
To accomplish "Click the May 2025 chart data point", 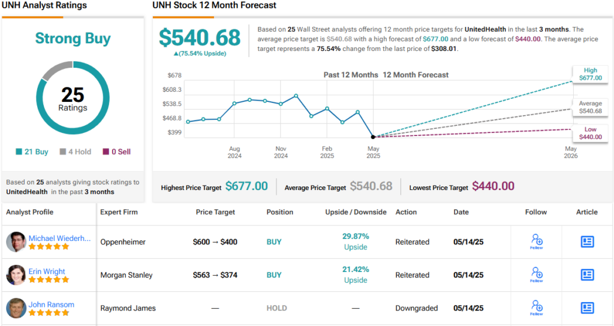I will [373, 137].
